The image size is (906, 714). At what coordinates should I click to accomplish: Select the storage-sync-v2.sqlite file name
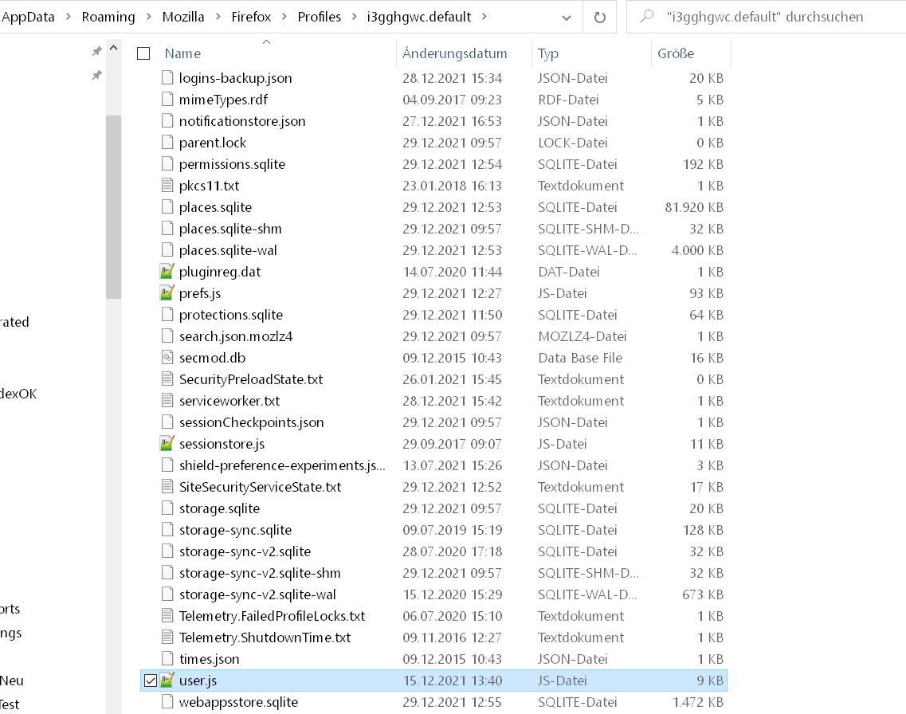point(245,551)
